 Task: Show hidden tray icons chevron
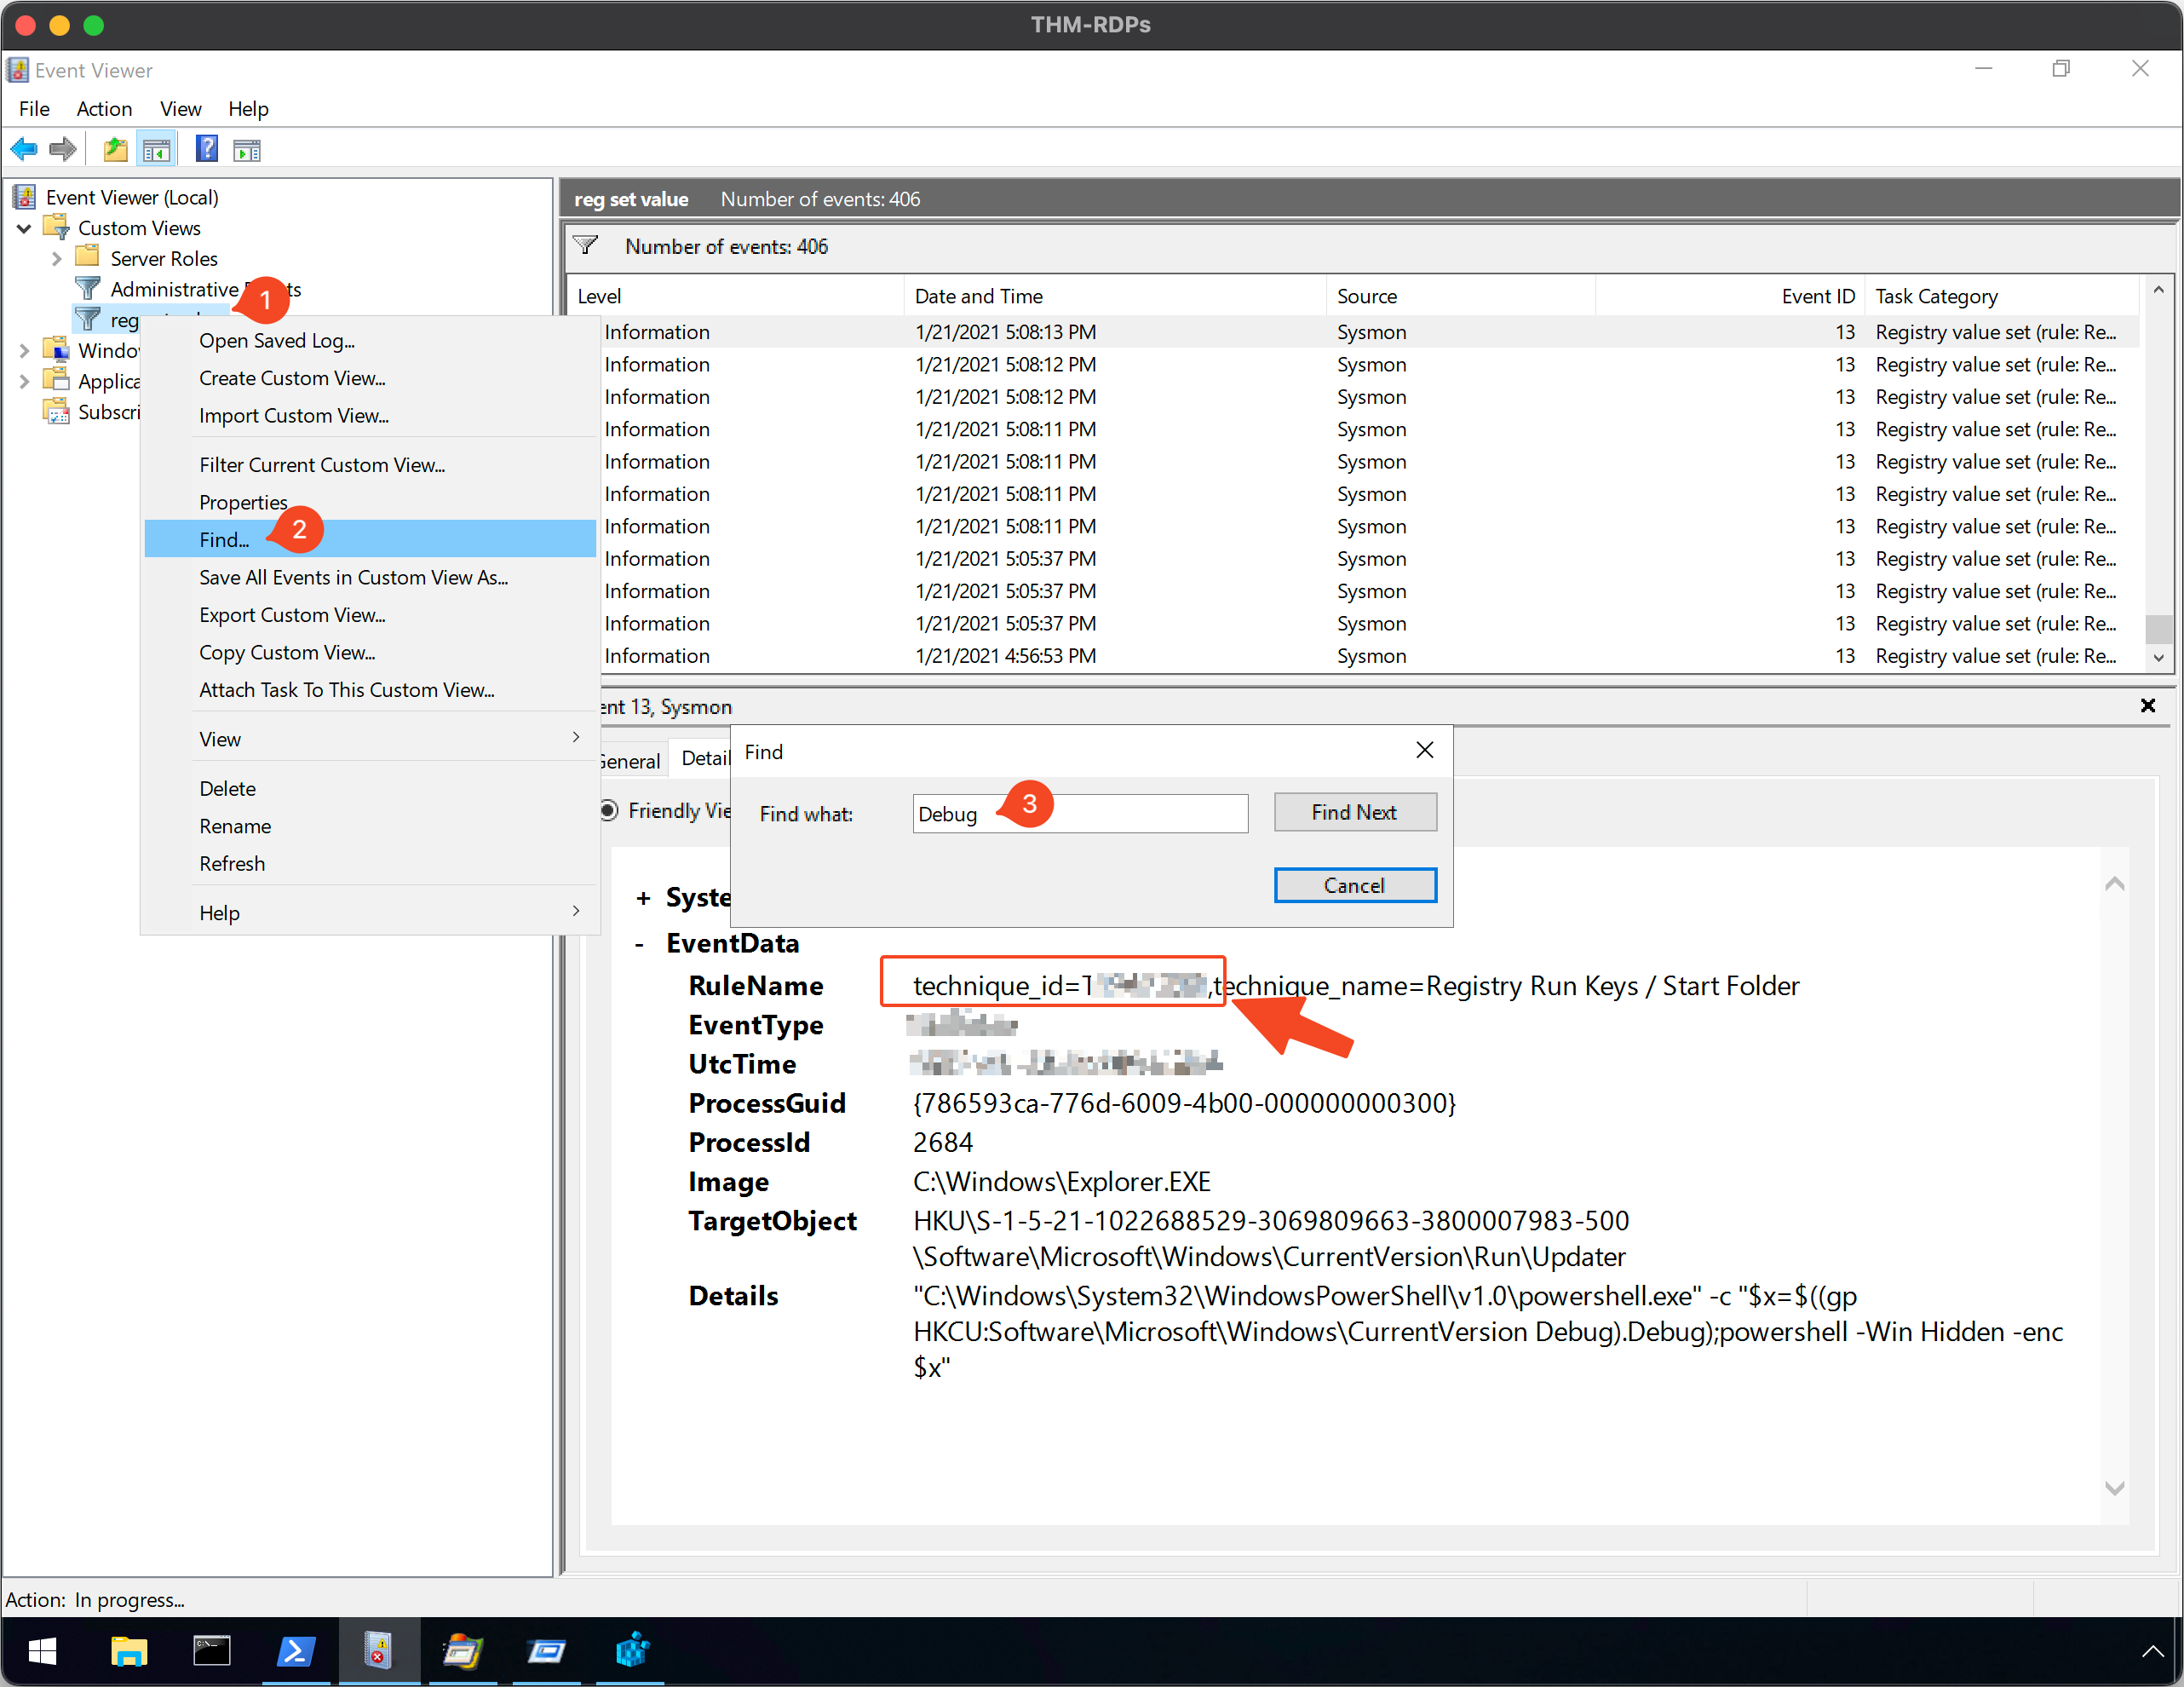point(2152,1652)
